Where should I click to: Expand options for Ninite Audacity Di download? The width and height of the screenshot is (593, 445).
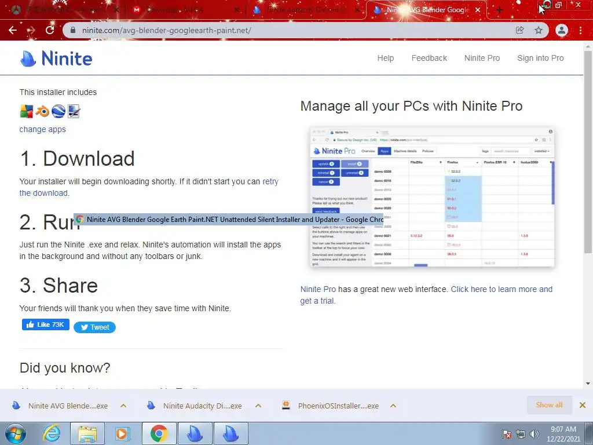(x=258, y=406)
